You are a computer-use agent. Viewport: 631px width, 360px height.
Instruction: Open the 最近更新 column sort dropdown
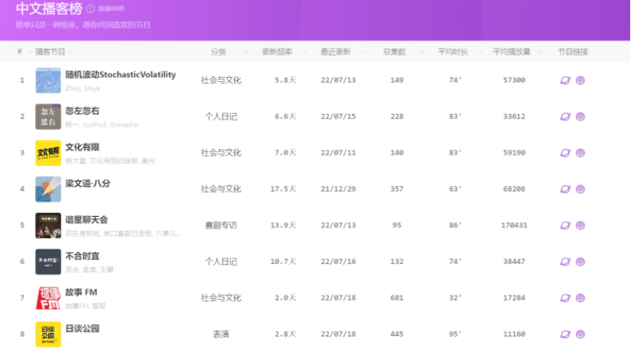tap(363, 52)
